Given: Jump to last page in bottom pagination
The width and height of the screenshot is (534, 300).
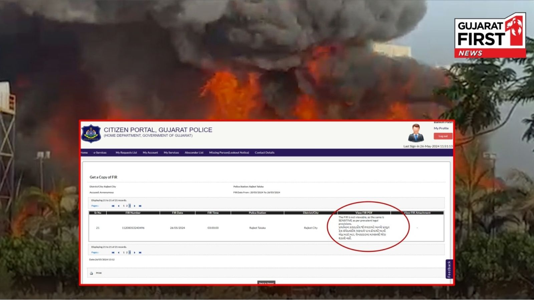Looking at the screenshot, I should [140, 253].
